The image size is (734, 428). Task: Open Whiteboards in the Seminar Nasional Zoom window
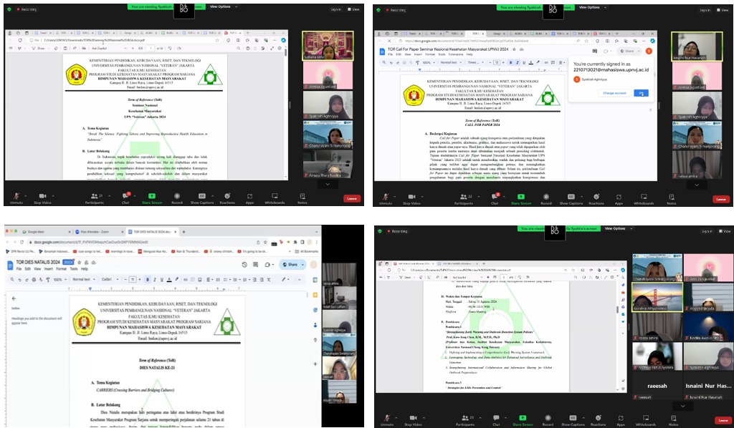tap(275, 196)
